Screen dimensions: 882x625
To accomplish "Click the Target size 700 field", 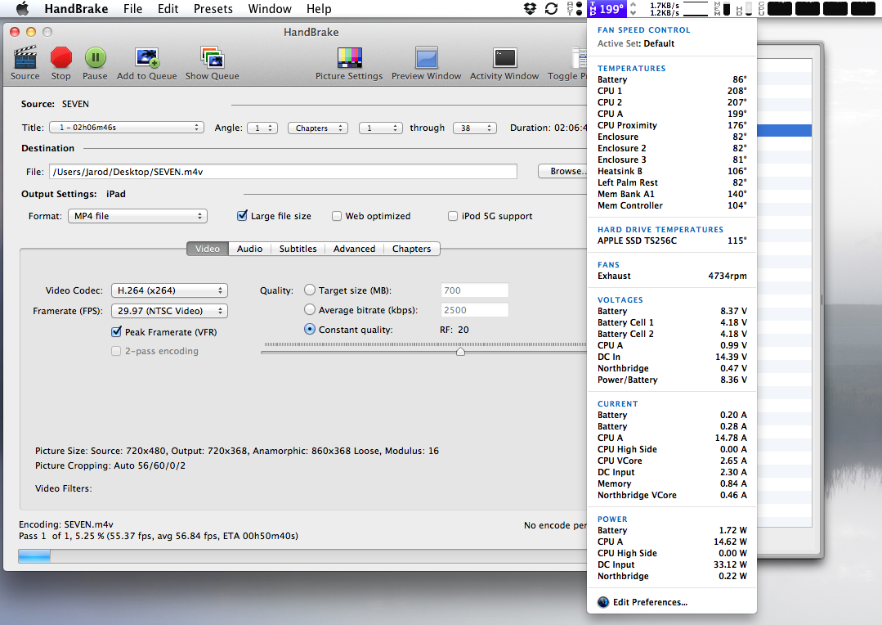I will pos(474,290).
